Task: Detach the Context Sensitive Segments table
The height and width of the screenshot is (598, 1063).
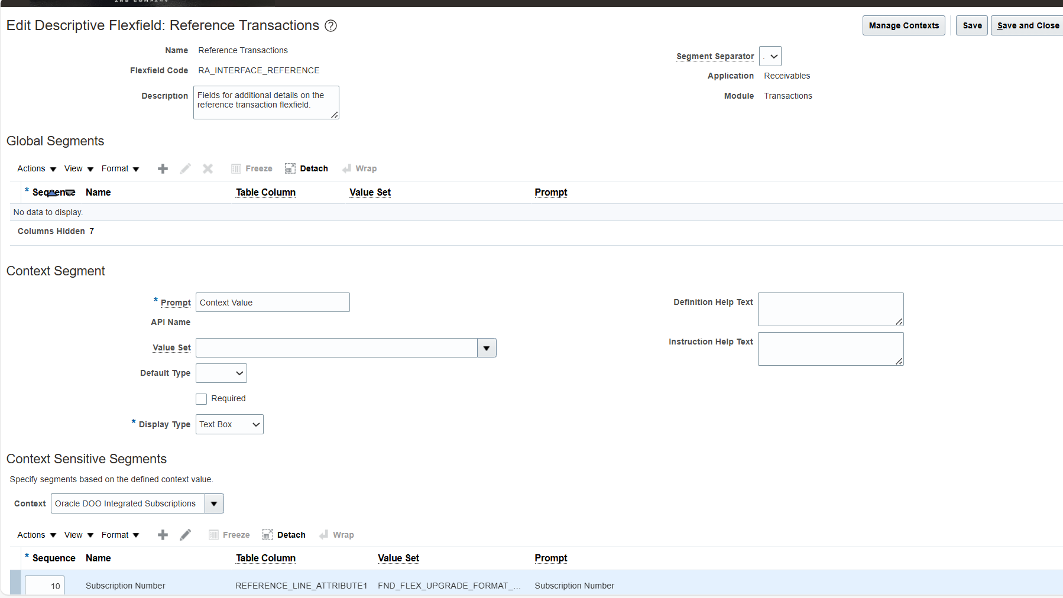Action: (x=284, y=535)
